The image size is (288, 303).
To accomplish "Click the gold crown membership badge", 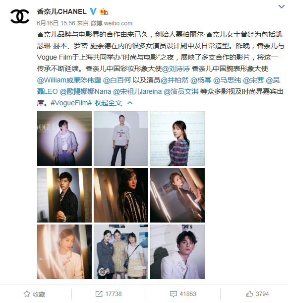I will [x=104, y=11].
